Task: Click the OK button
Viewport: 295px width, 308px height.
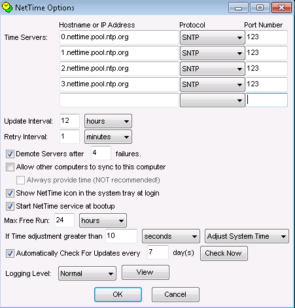Action: (x=118, y=294)
